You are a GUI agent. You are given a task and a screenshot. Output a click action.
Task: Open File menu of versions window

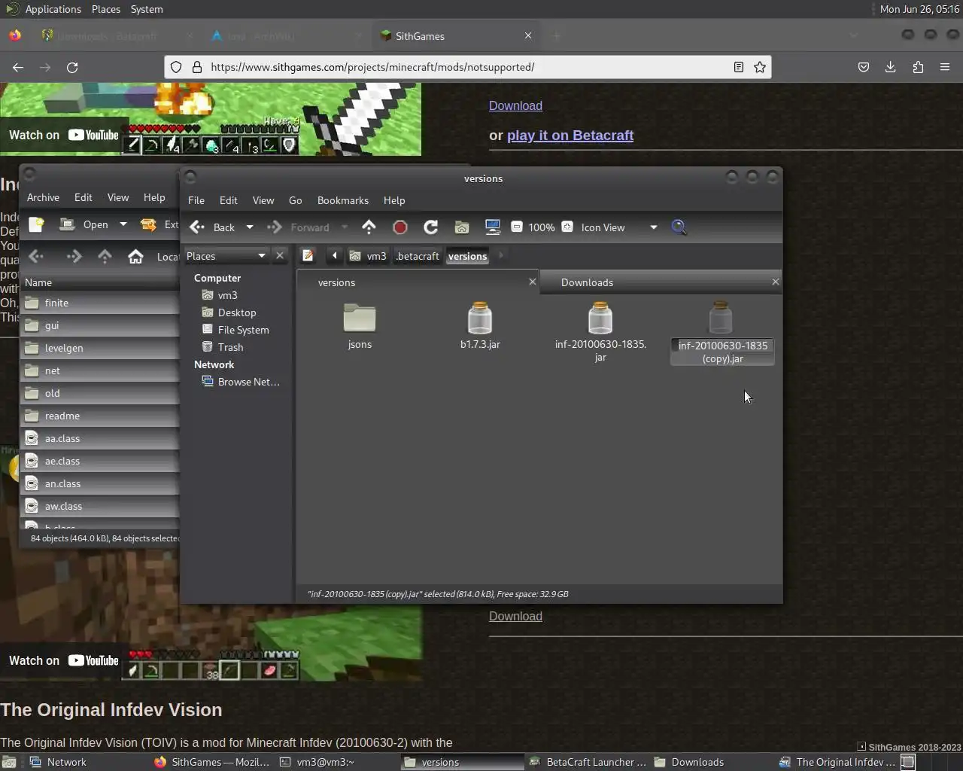pyautogui.click(x=196, y=200)
